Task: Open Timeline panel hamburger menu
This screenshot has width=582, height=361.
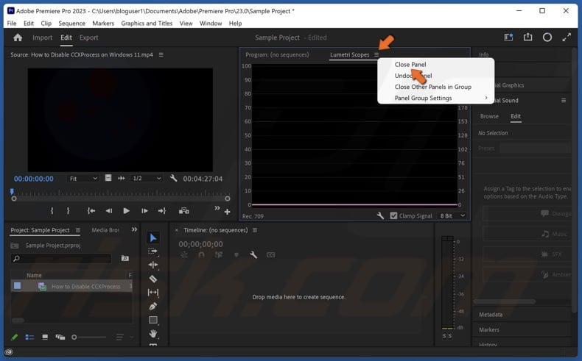Action: coord(255,230)
